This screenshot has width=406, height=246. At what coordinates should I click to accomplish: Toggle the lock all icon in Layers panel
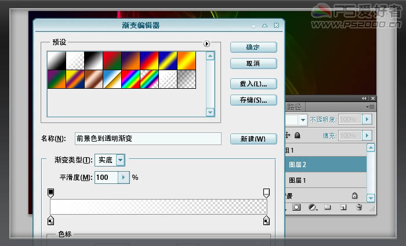pyautogui.click(x=297, y=135)
